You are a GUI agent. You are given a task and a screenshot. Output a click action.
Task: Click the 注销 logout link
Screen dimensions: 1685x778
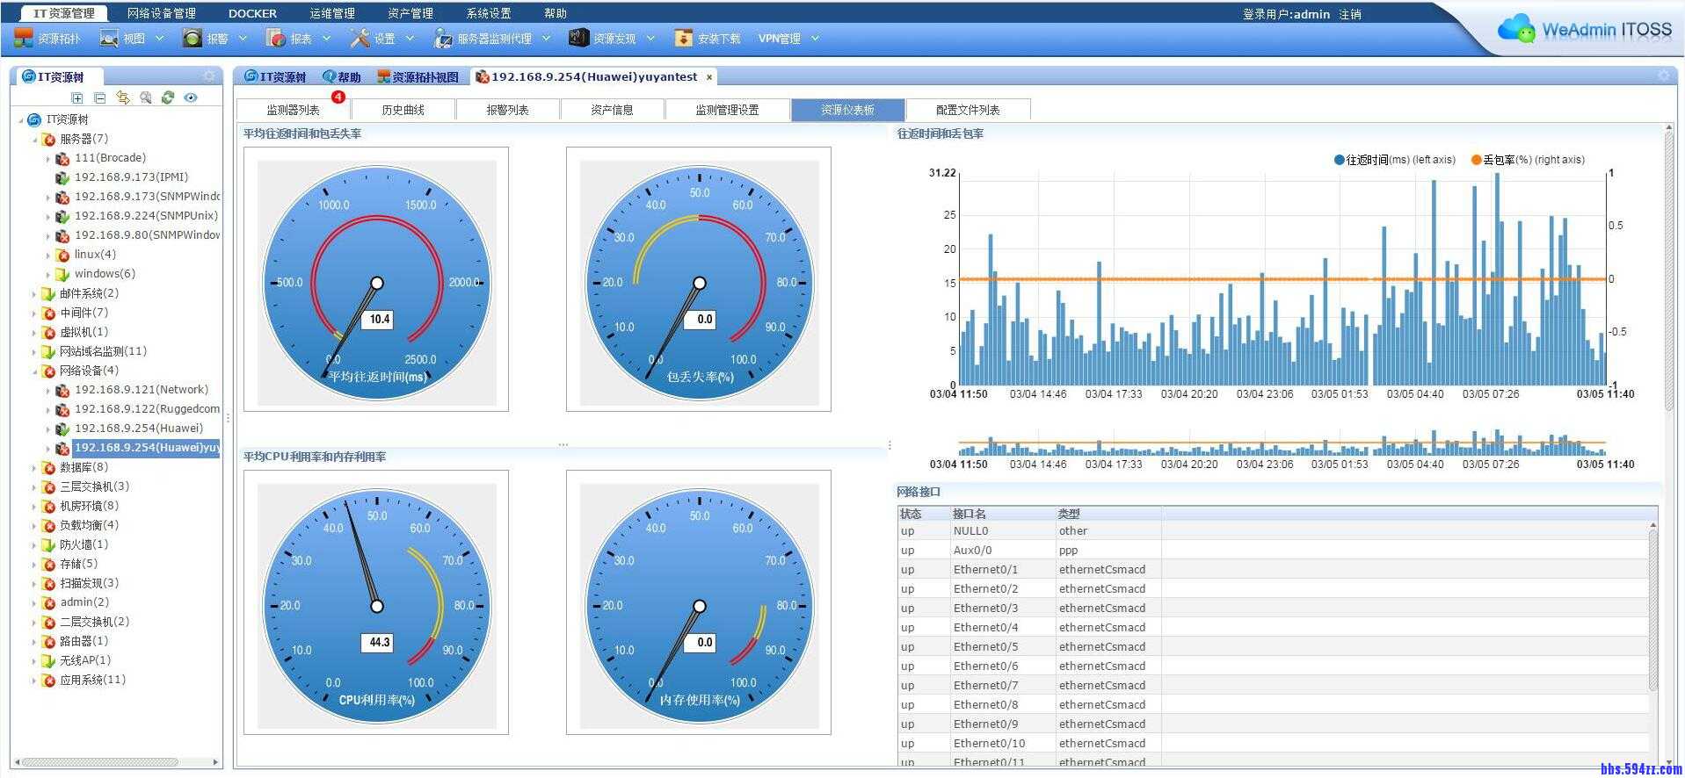point(1349,14)
